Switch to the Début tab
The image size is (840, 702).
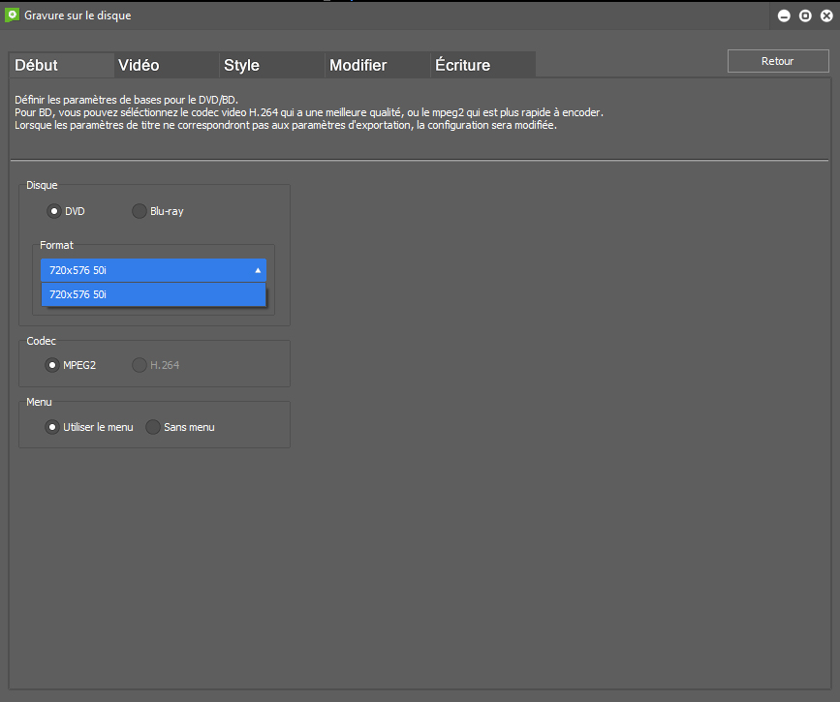(x=61, y=65)
